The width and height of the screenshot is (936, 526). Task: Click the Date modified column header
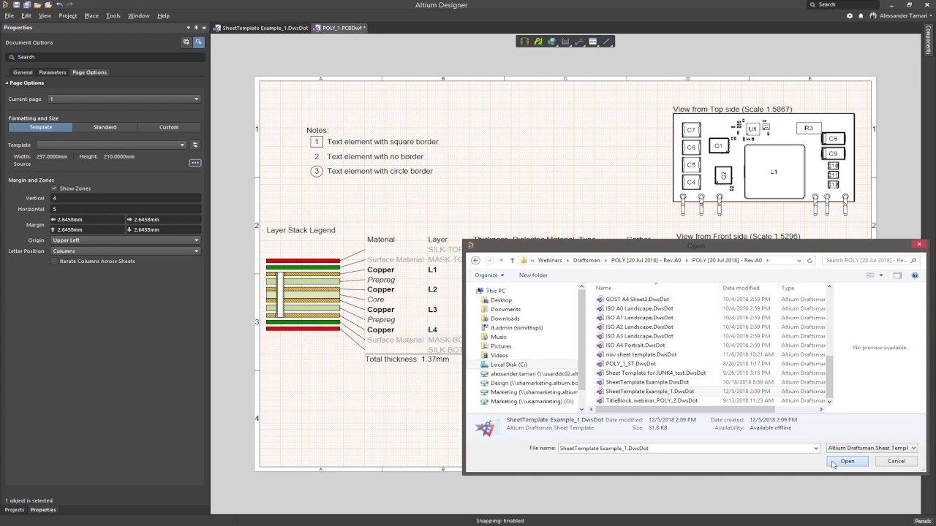pos(741,288)
